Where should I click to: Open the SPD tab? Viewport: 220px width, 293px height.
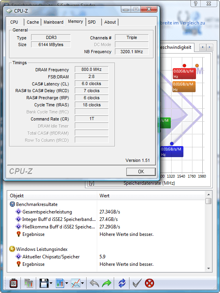pos(93,22)
